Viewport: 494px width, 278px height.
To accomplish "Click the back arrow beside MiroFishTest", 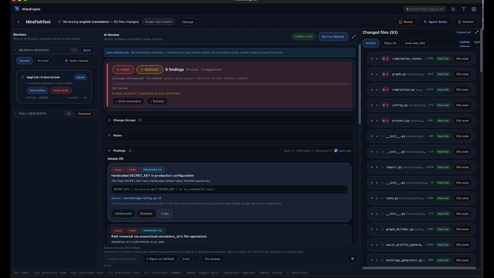I will [x=19, y=22].
